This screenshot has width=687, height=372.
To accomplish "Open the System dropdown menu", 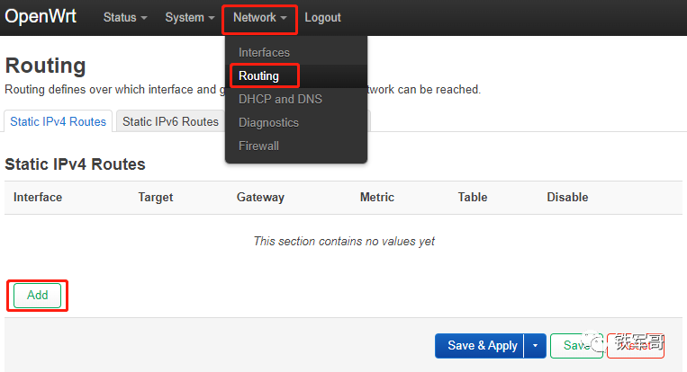I will tap(189, 17).
